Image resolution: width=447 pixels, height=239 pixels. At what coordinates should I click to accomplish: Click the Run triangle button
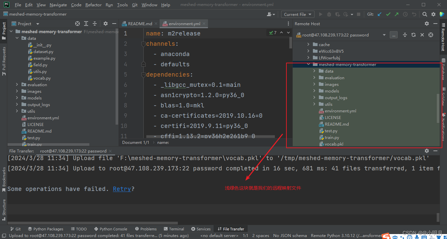(x=321, y=14)
